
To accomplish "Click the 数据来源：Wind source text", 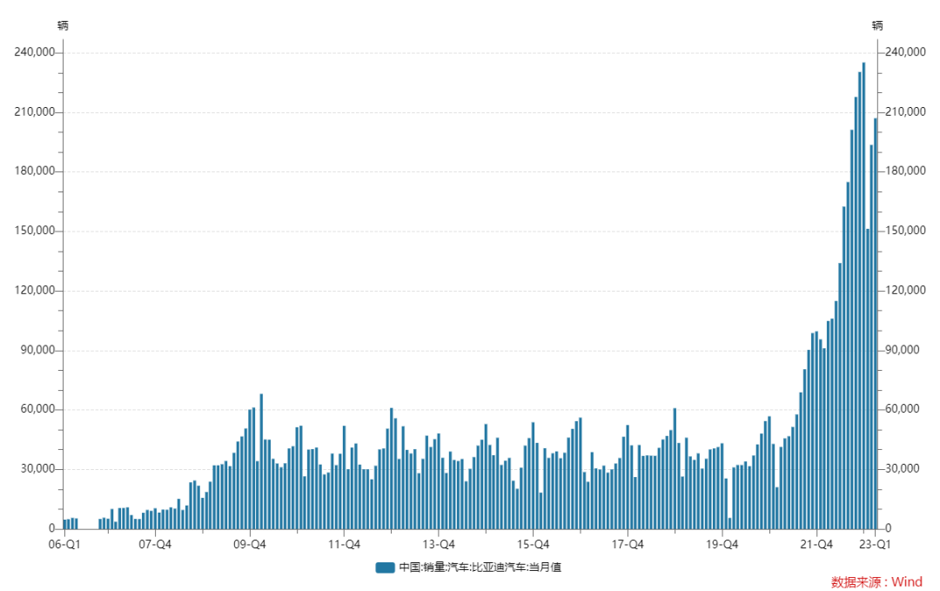I will click(x=876, y=581).
